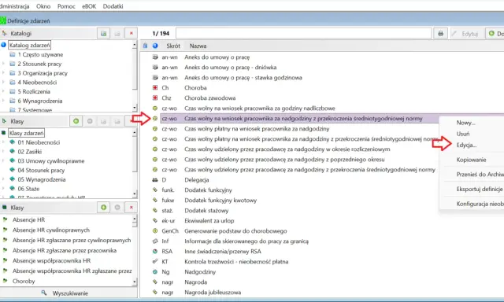
Task: Click the Katalogi tree scrollbar down arrow
Action: (x=135, y=108)
